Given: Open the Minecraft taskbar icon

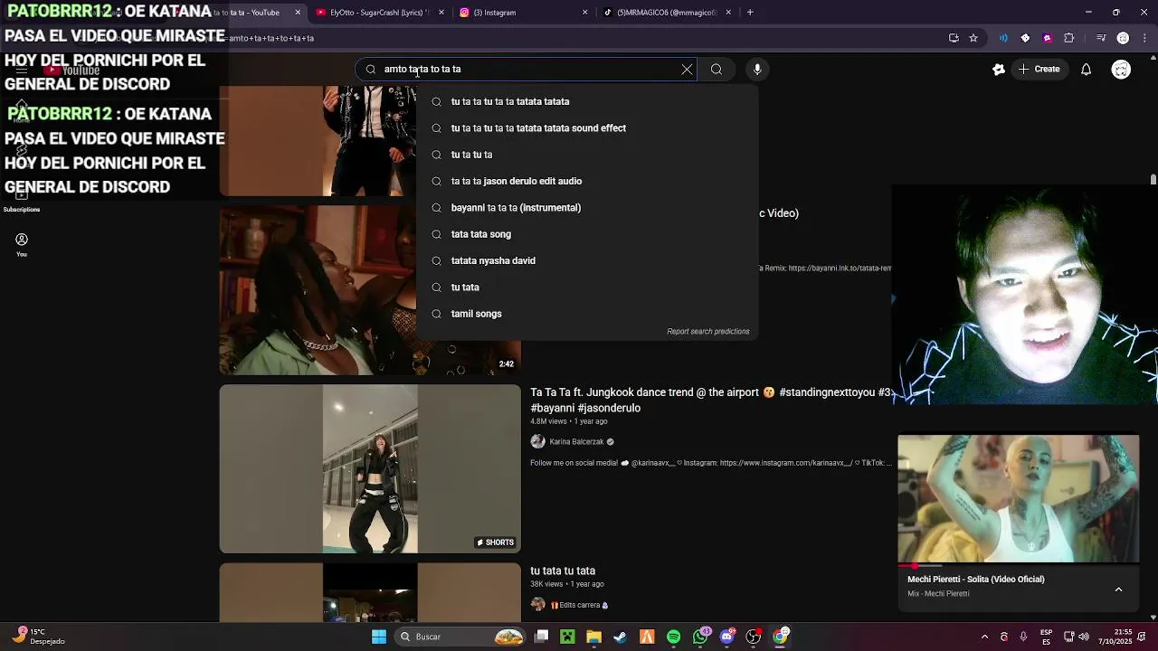Looking at the screenshot, I should click(x=567, y=637).
